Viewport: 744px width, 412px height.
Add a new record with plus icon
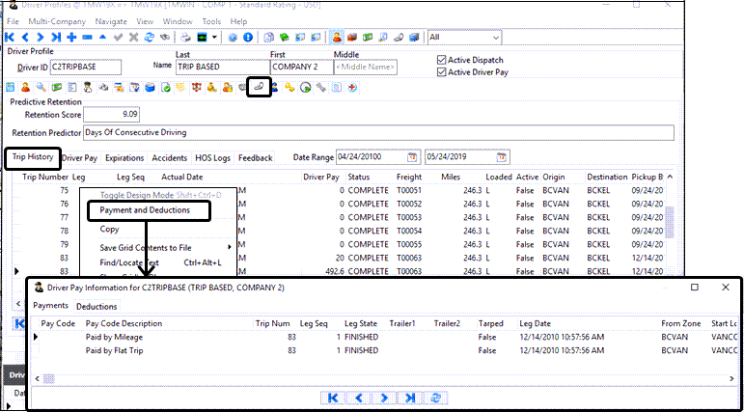[72, 37]
